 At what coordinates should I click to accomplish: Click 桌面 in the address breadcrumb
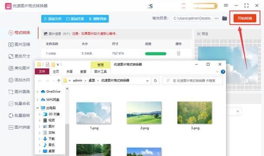point(92,81)
